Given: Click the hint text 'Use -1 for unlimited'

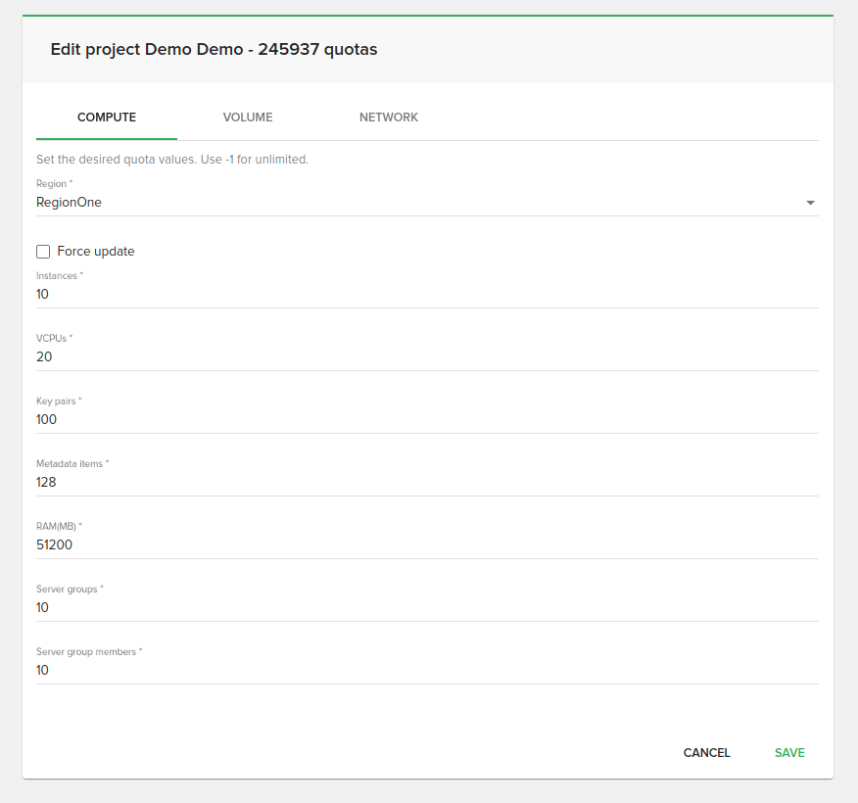Looking at the screenshot, I should coord(255,160).
